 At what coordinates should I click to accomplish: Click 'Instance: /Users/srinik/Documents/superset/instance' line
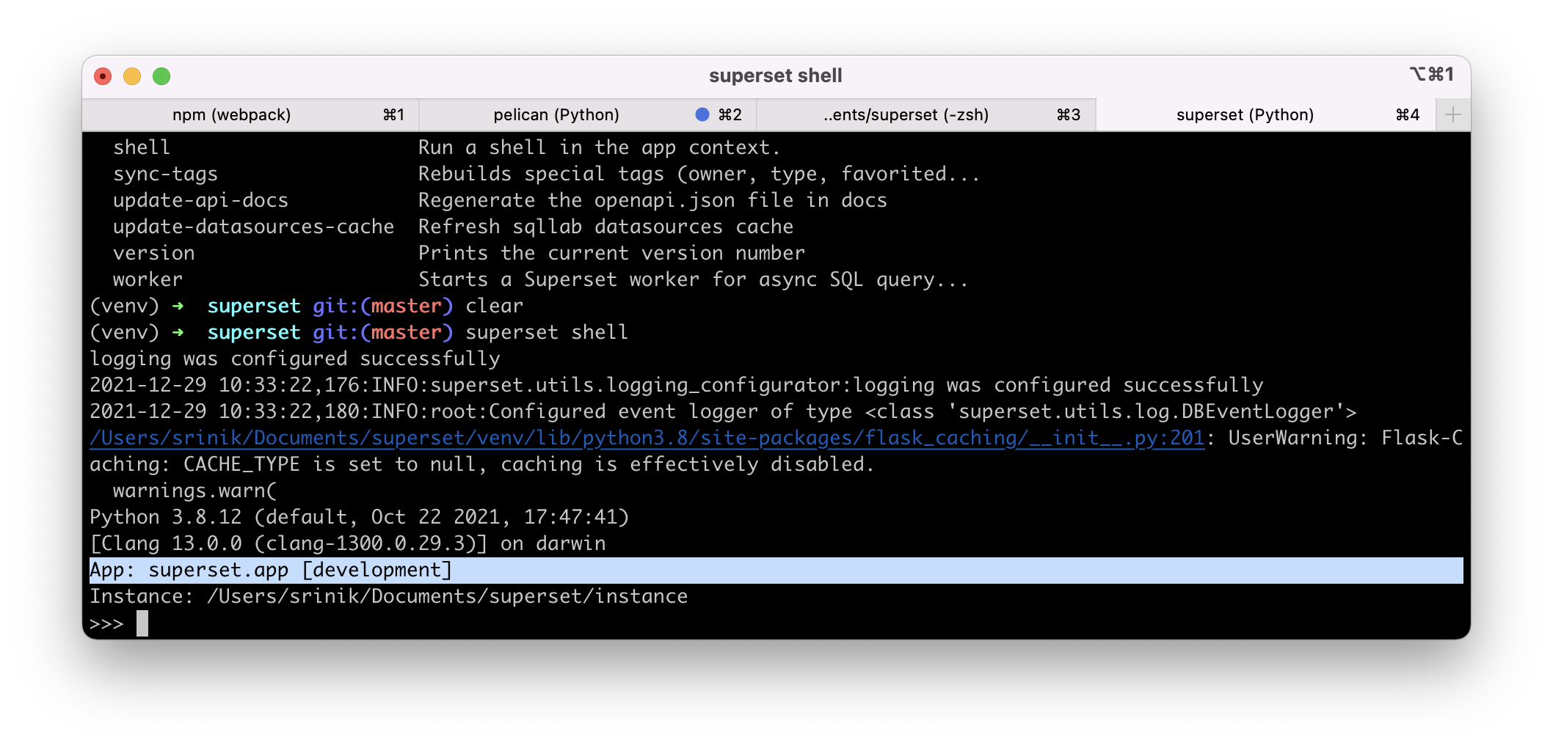click(388, 596)
